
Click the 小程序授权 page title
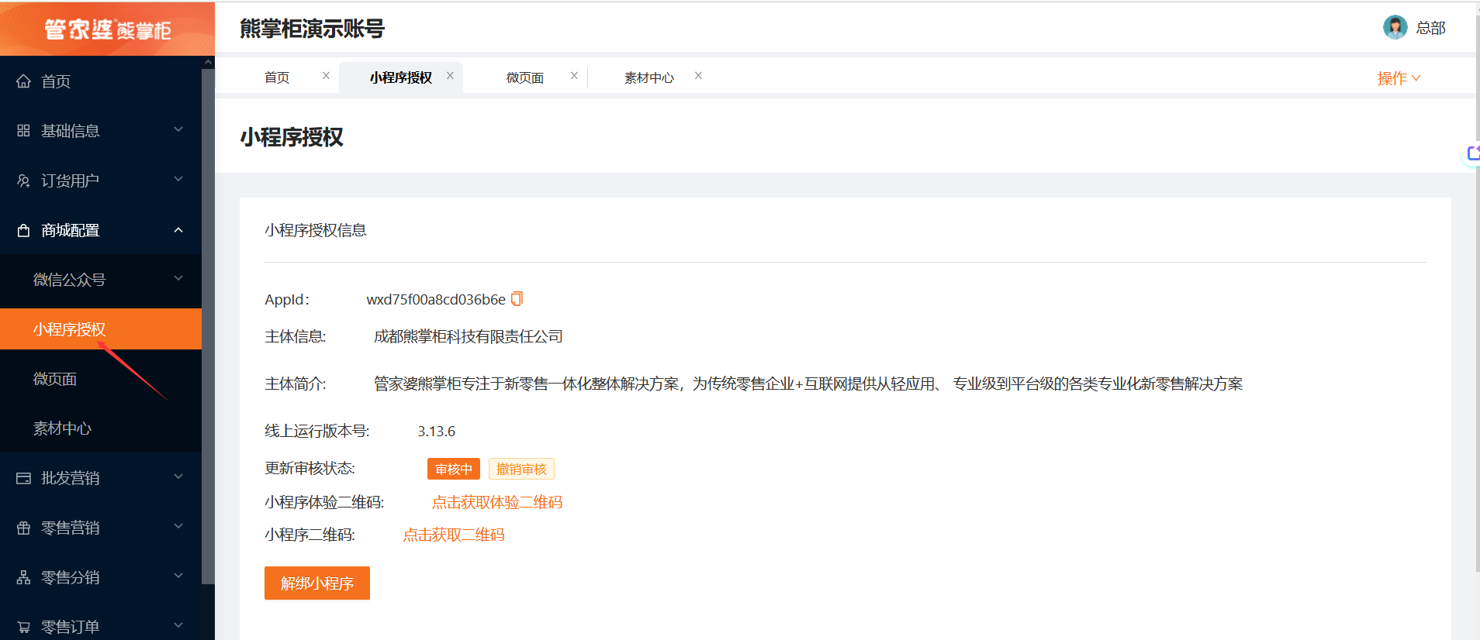pyautogui.click(x=292, y=137)
